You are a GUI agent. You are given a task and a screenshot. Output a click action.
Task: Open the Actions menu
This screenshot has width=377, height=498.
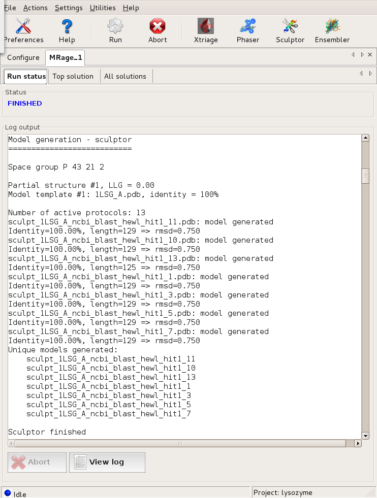36,8
